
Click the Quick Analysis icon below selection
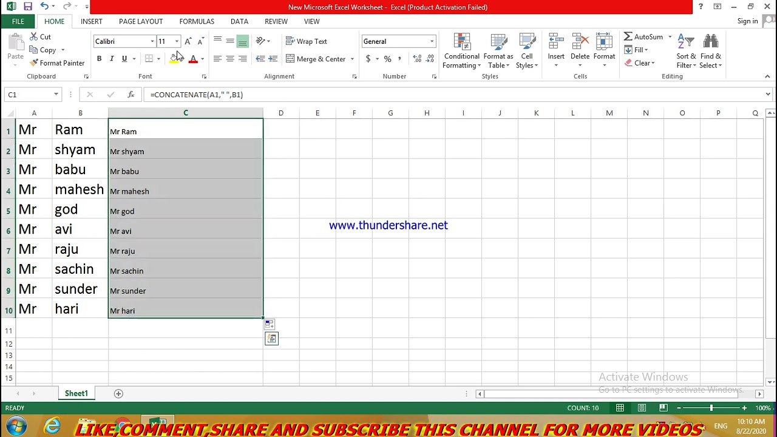271,339
